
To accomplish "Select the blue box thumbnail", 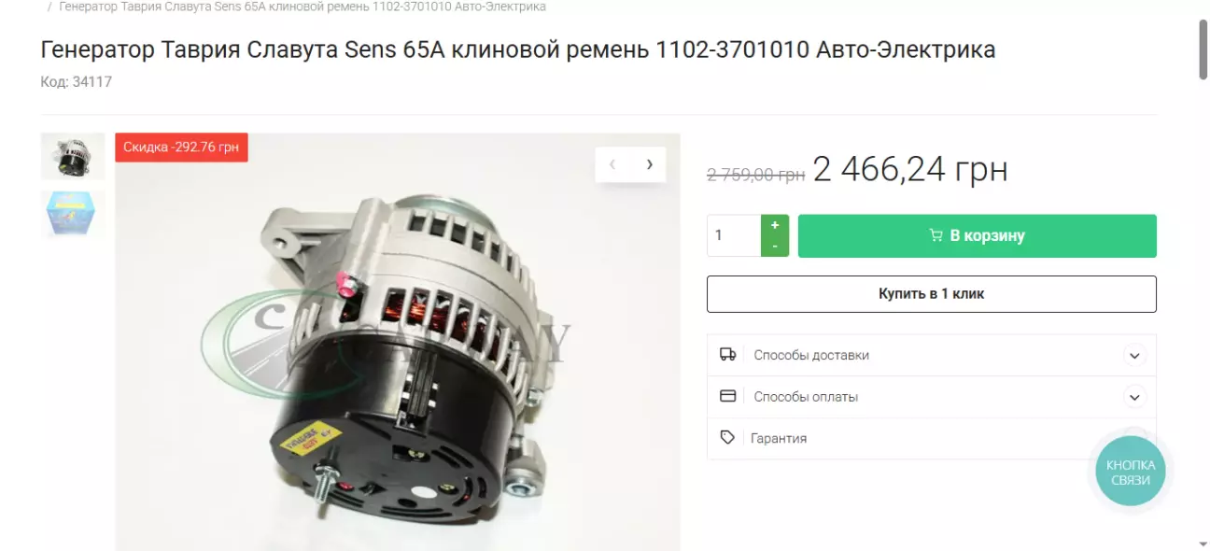I will [x=73, y=214].
